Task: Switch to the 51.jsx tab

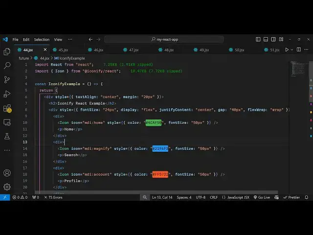Action: coord(272,50)
